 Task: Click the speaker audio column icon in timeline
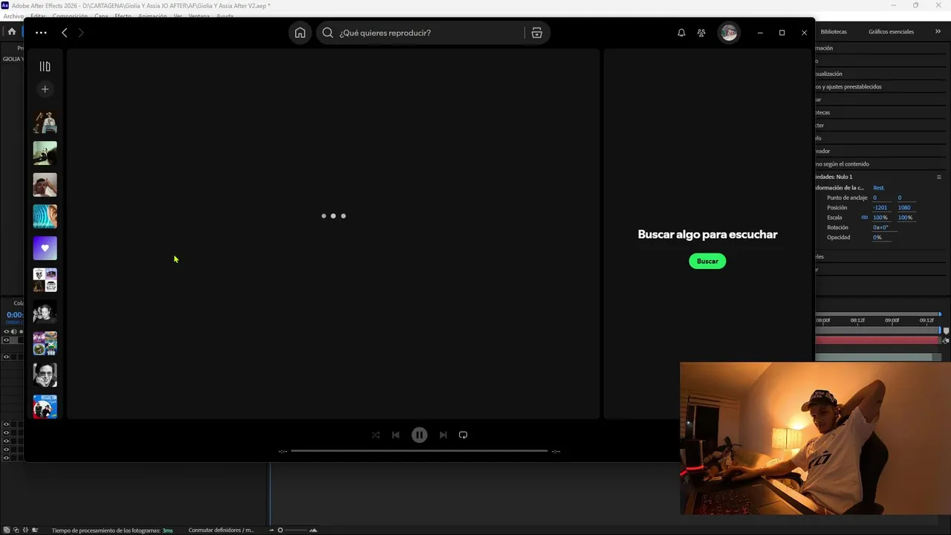tap(13, 331)
